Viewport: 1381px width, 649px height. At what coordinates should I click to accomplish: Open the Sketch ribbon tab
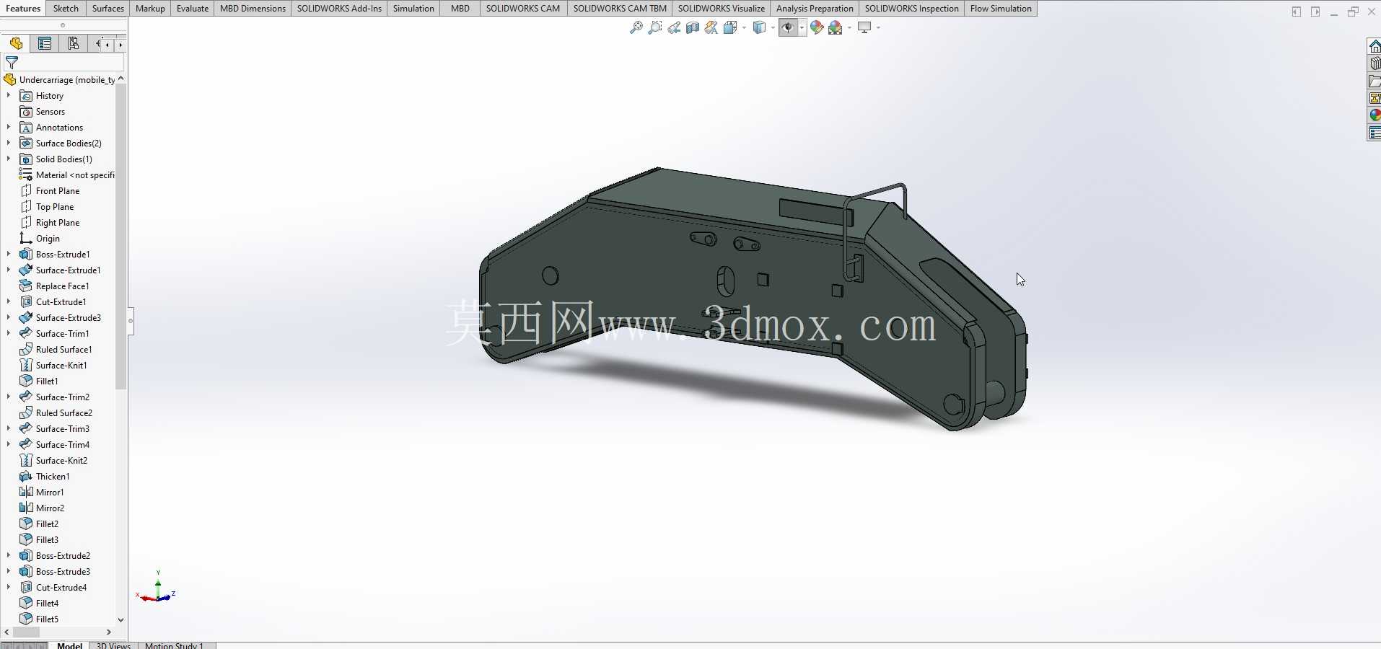pyautogui.click(x=66, y=9)
